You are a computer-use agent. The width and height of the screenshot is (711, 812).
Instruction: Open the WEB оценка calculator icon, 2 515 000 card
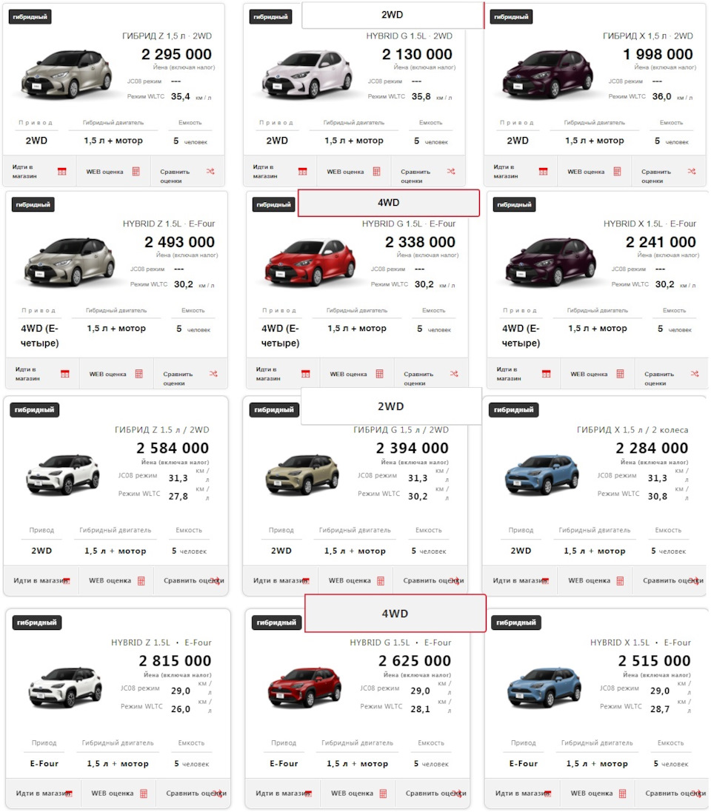(623, 794)
